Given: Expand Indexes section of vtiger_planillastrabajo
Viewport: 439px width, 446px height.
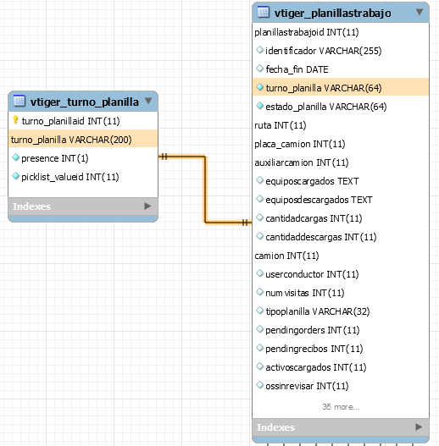Looking at the screenshot, I should [419, 427].
